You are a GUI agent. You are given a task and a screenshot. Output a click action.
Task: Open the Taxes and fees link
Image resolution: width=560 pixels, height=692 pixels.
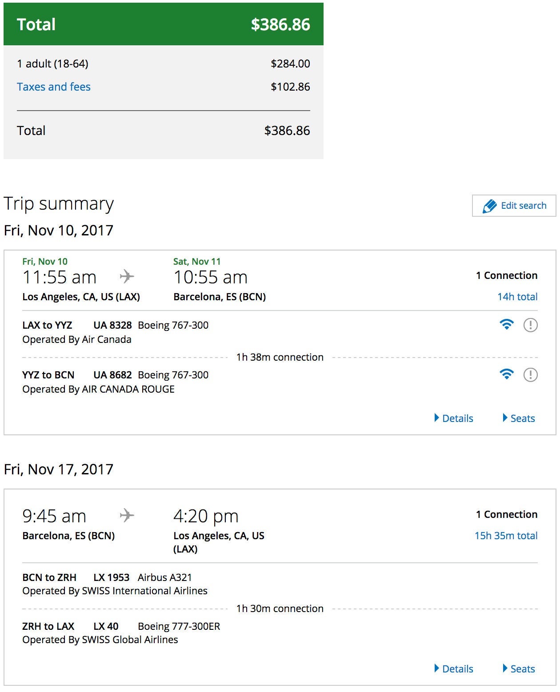[54, 87]
